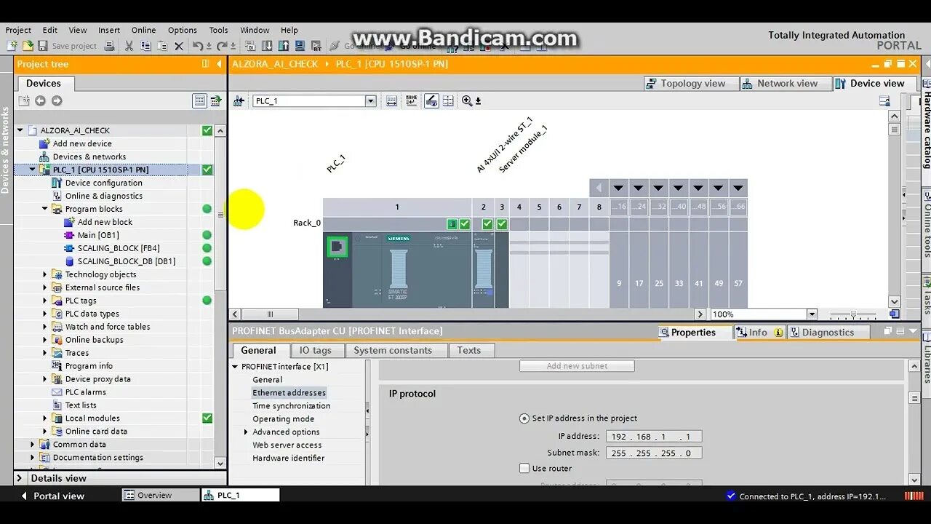Viewport: 931px width, 524px height.
Task: Go back in project tree navigation
Action: click(x=40, y=101)
